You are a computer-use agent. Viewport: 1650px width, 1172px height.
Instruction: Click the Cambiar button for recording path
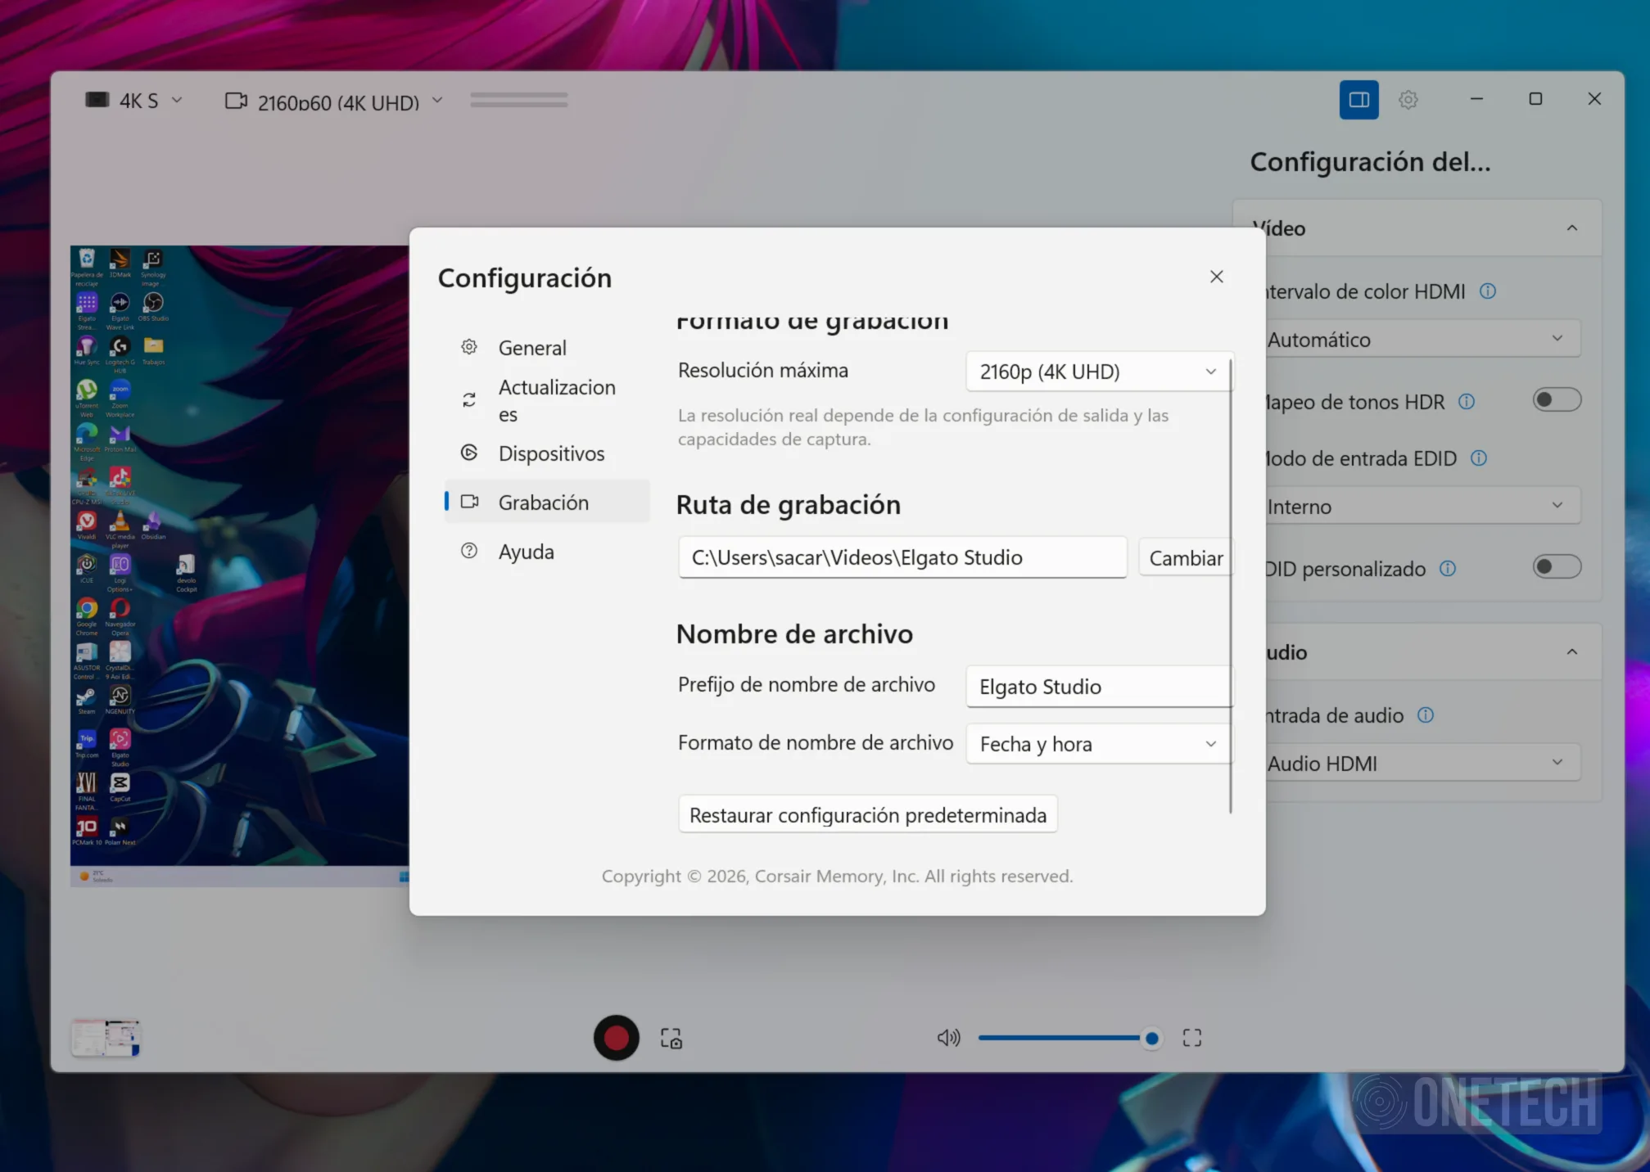(1185, 558)
